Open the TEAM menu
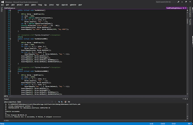193x125 pixels. [x=40, y=5]
